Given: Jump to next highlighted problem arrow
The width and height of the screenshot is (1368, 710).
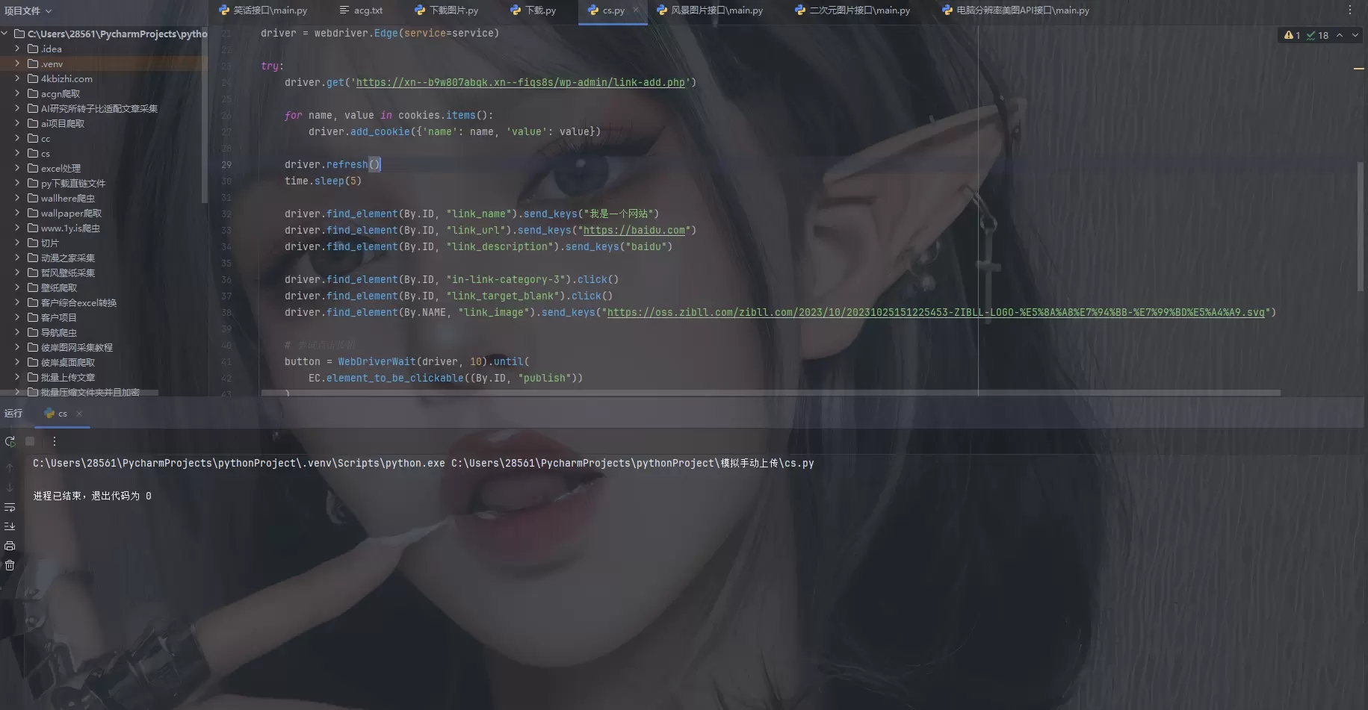Looking at the screenshot, I should click(x=1355, y=35).
